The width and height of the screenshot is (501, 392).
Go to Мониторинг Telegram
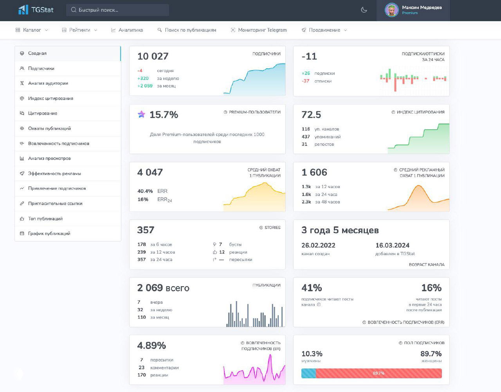tap(259, 30)
